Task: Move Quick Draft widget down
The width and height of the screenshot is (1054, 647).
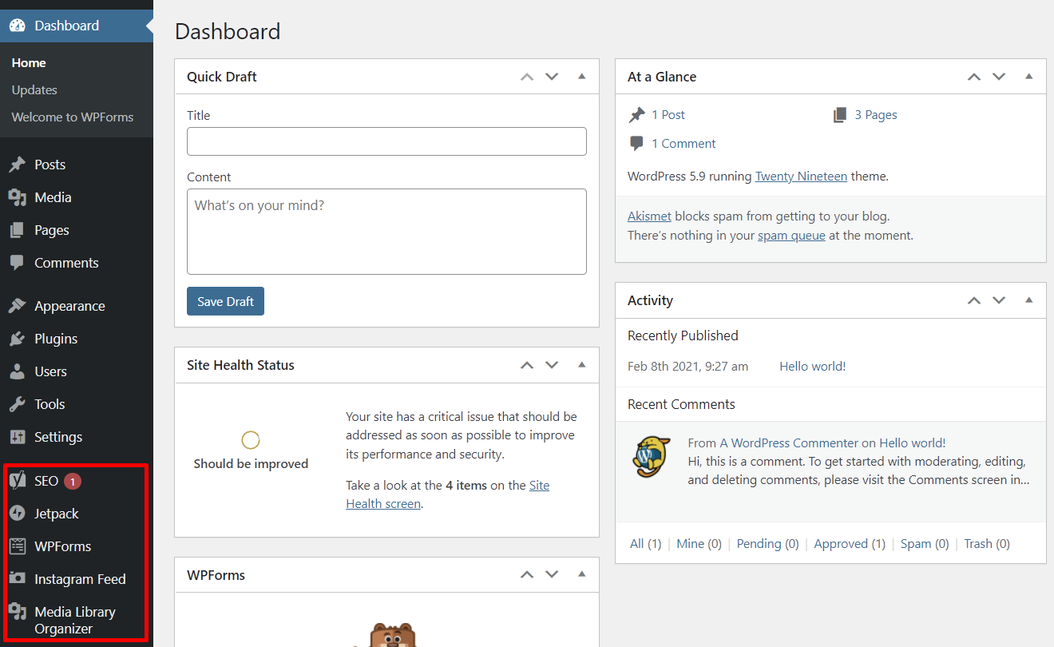Action: point(552,77)
